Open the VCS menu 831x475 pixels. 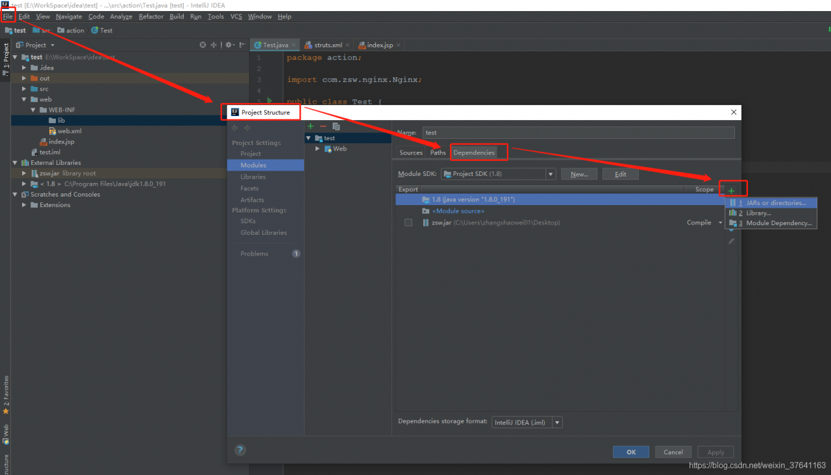coord(236,16)
